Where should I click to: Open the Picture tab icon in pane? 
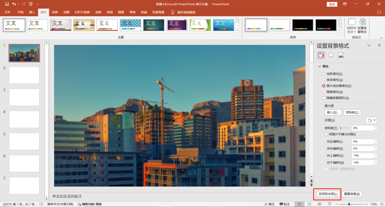click(x=341, y=55)
